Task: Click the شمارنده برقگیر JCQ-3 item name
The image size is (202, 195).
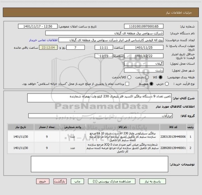Action: click(123, 148)
